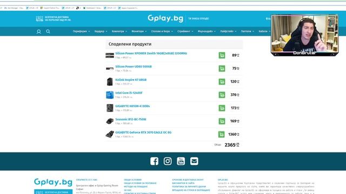Open Silicon Power XPOWER Zenith 16GB link

coord(151,53)
